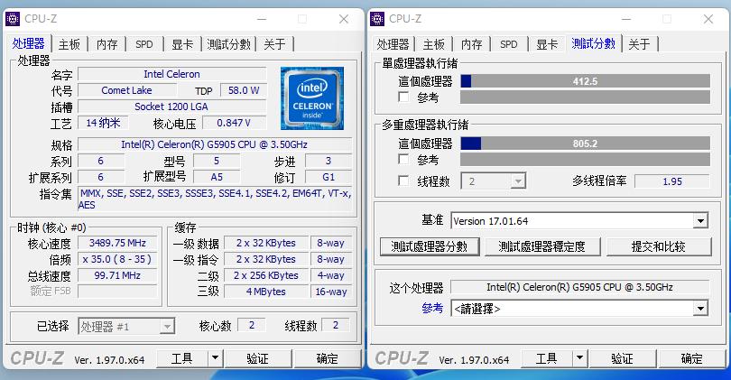Click the CPU-Z app icon in right window title bar
Image resolution: width=731 pixels, height=380 pixels.
point(377,19)
